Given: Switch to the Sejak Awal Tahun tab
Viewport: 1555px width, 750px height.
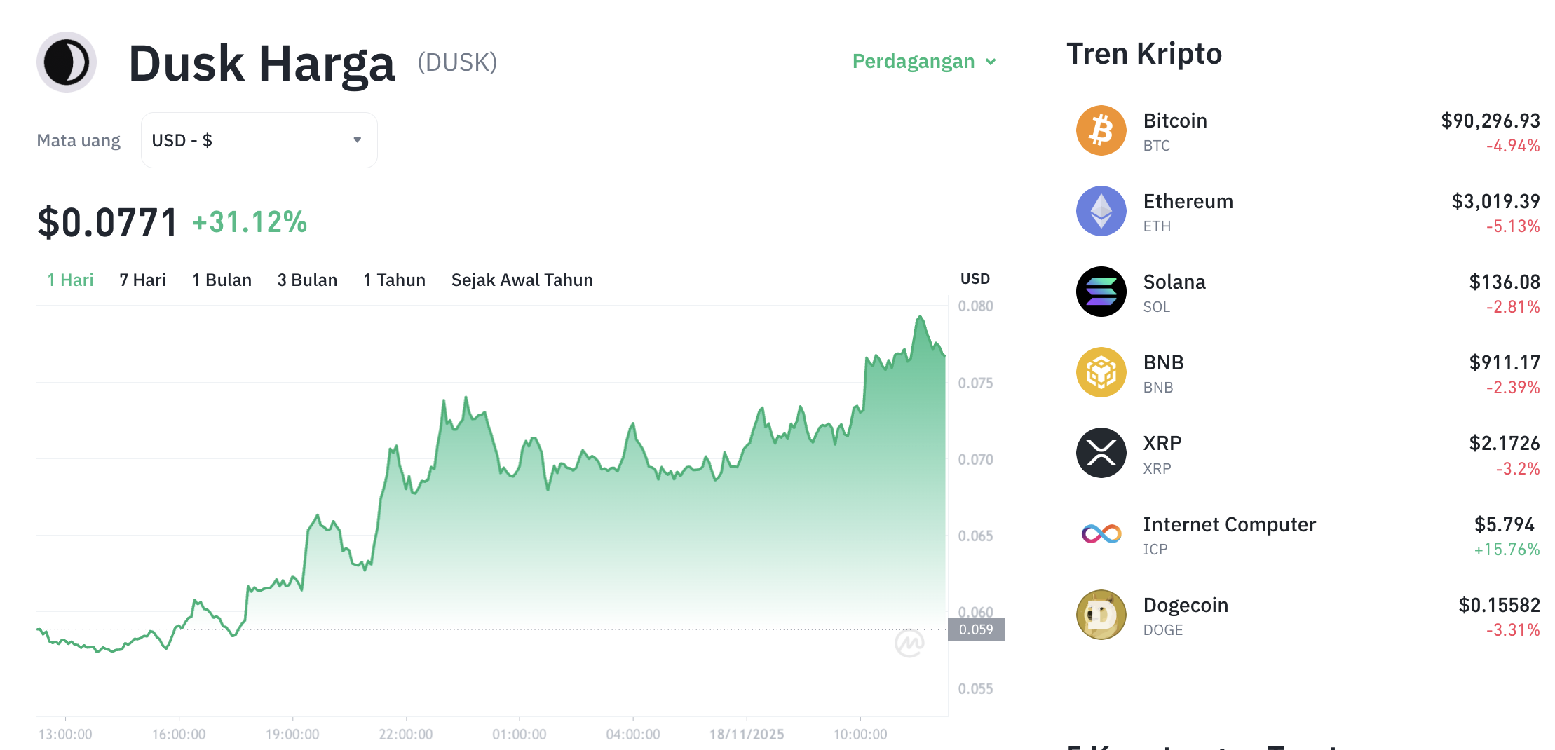Looking at the screenshot, I should [522, 280].
